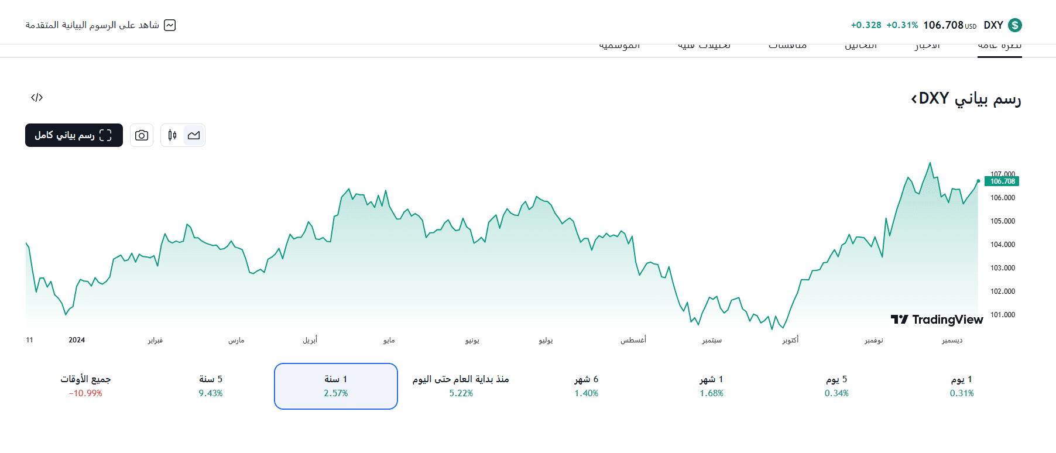The height and width of the screenshot is (453, 1056).
Task: Select the 6 شهر time range
Action: 586,386
